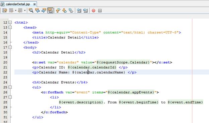The image size is (209, 123).
Task: Click ${calendar.appEvents} expression
Action: point(131,92)
